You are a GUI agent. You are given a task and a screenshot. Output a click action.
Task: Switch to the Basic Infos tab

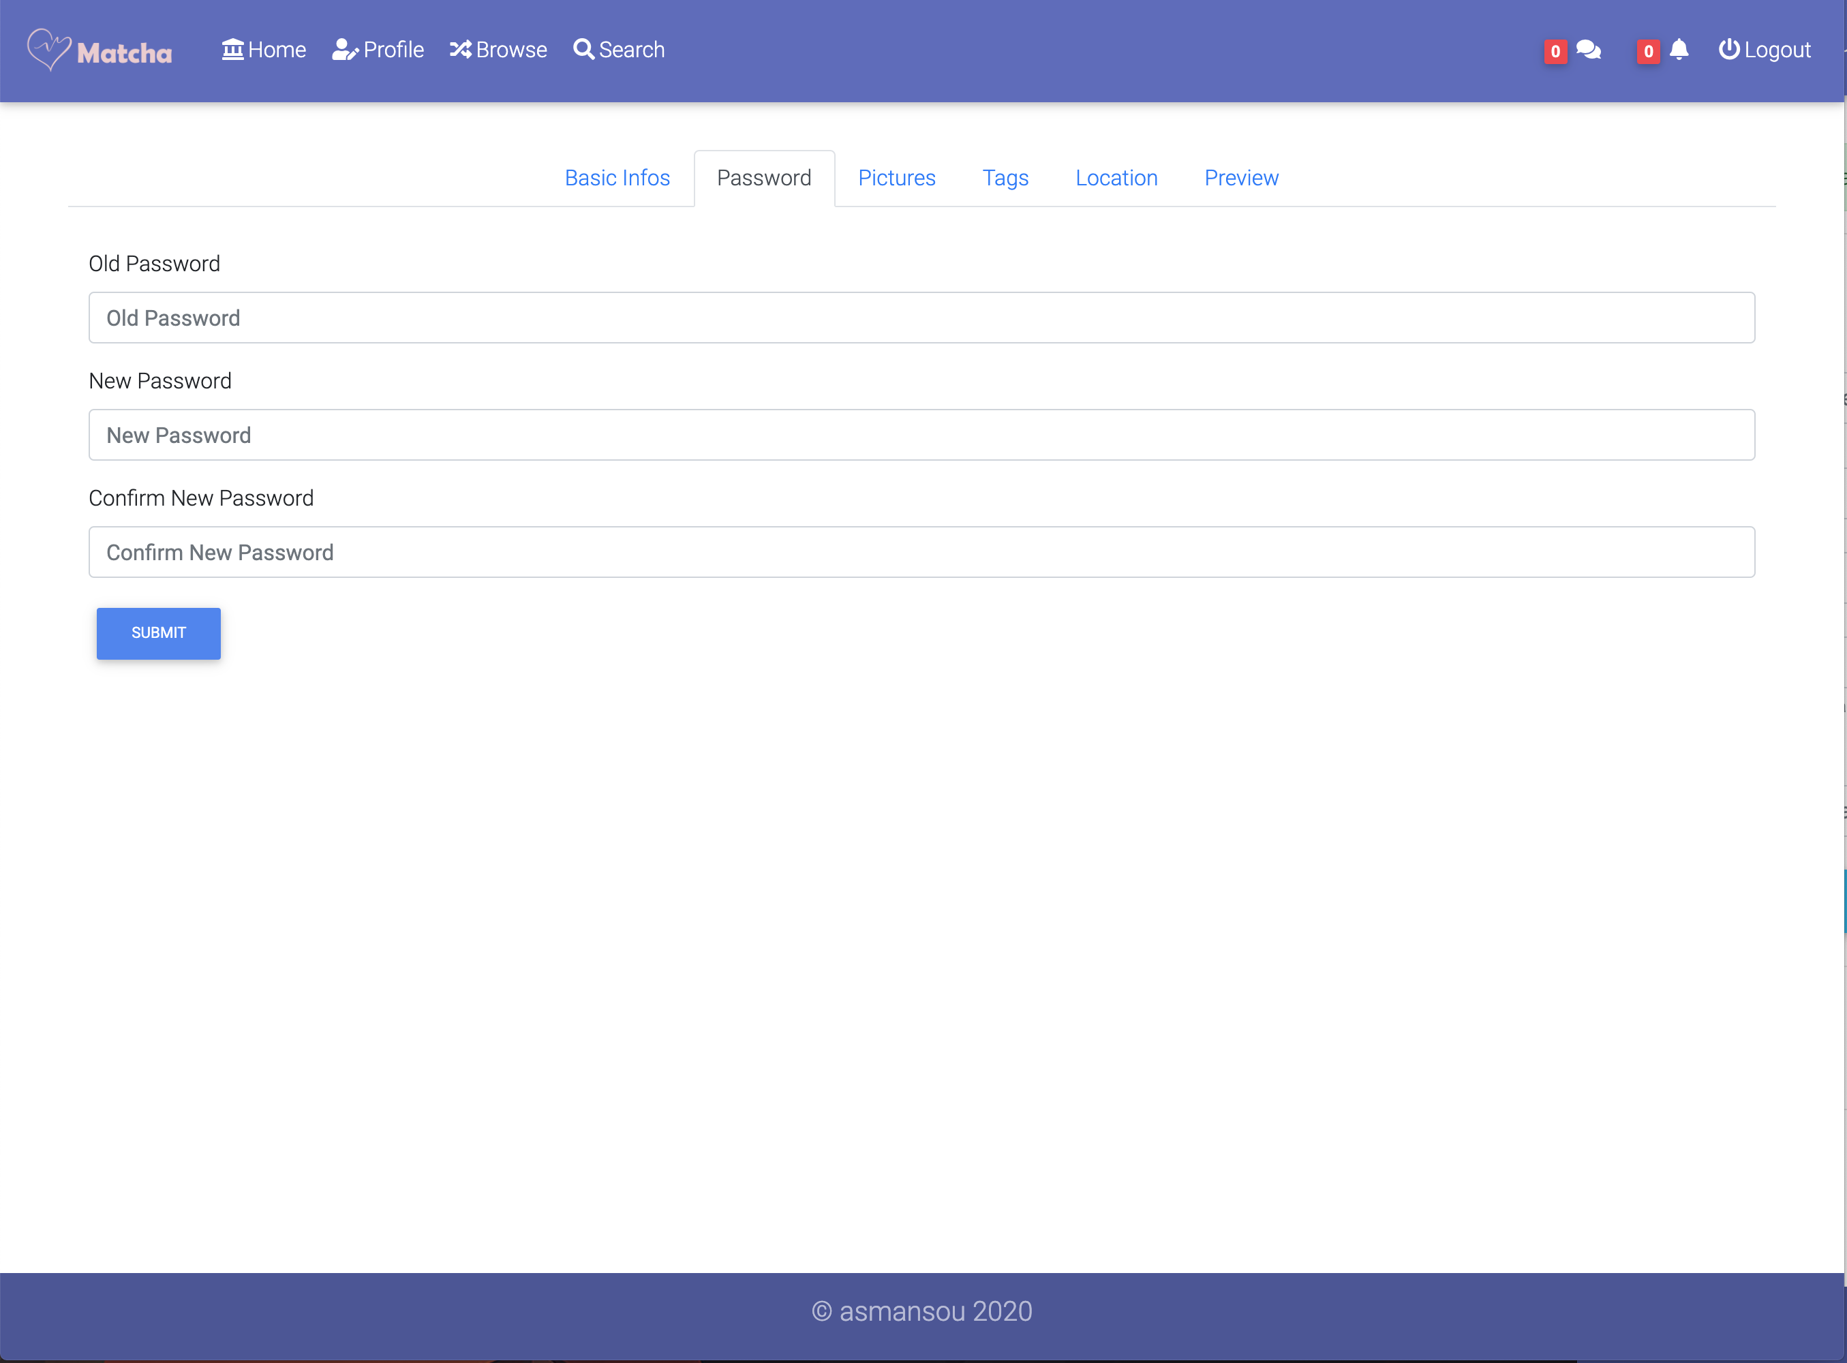pos(617,179)
